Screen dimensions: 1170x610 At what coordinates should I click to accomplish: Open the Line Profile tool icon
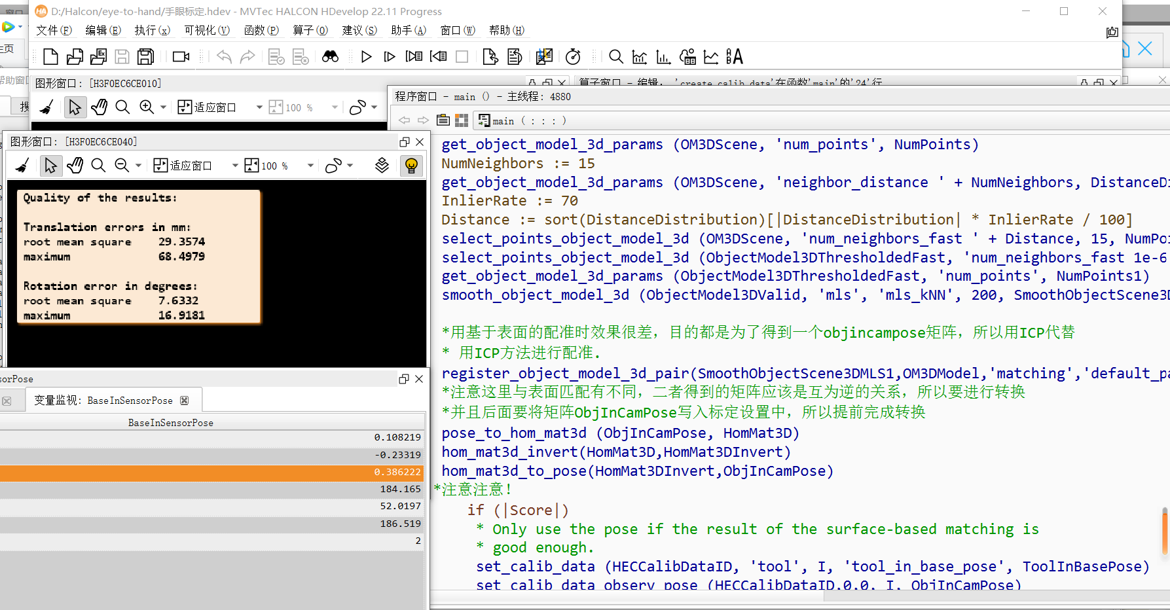pos(711,57)
